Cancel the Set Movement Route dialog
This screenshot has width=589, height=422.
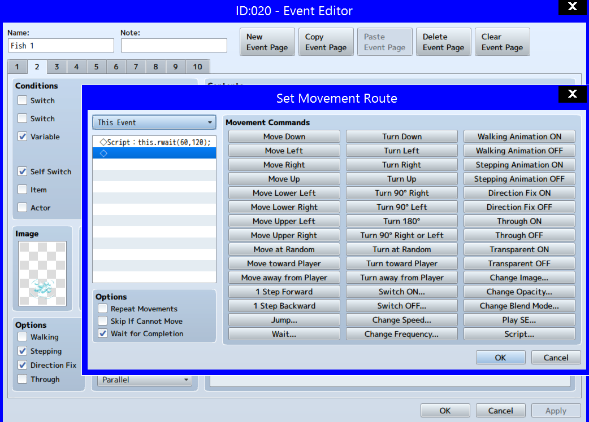pyautogui.click(x=556, y=358)
